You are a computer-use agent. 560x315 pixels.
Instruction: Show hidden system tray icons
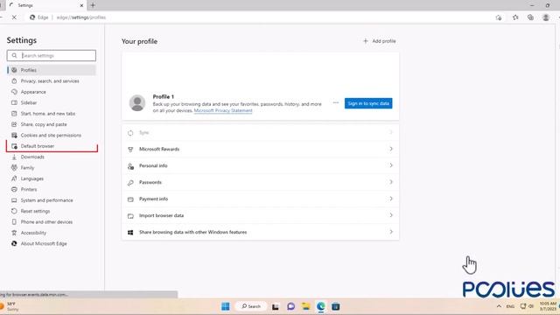coord(499,306)
